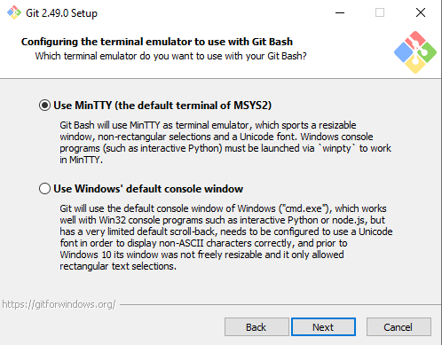Go back with the Back button
This screenshot has height=345, width=442.
[x=257, y=327]
